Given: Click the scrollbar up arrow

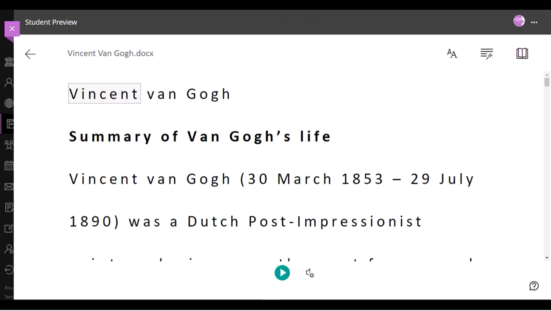Looking at the screenshot, I should coord(547,74).
